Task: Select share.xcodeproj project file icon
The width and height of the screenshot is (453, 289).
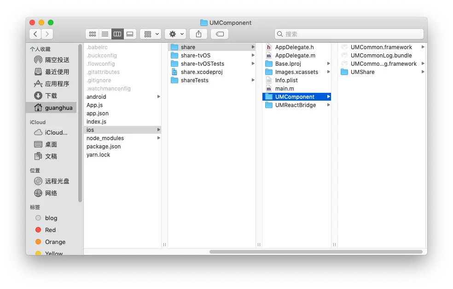Action: (x=174, y=72)
